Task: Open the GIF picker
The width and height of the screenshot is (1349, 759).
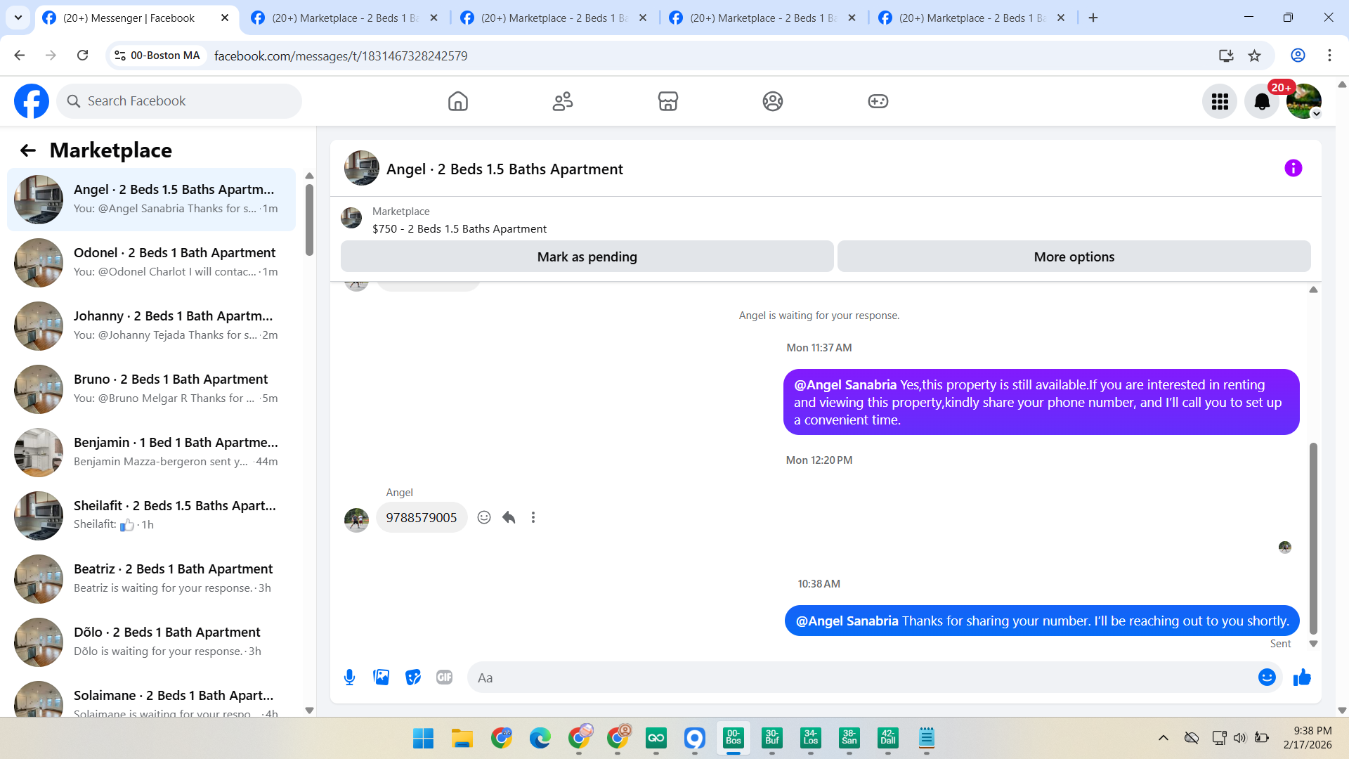Action: [444, 677]
